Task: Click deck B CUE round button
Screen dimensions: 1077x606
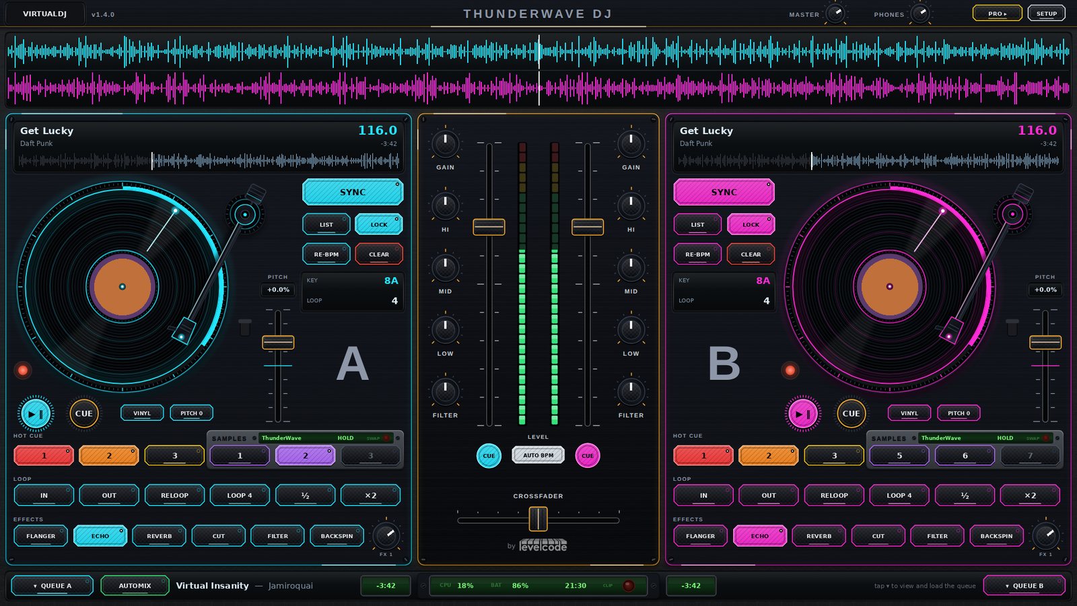Action: click(x=851, y=413)
